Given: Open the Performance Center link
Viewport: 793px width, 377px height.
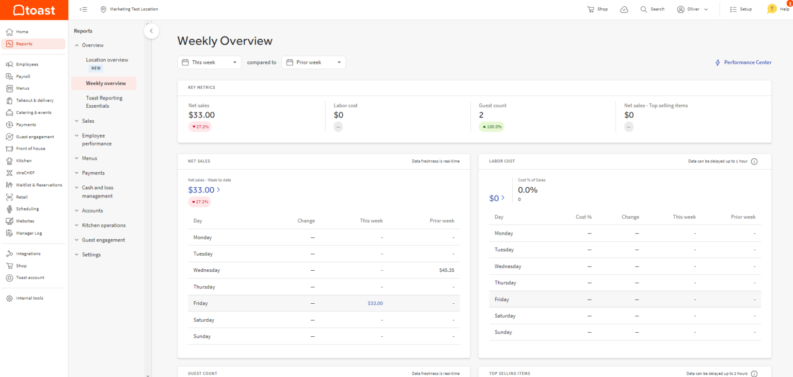Looking at the screenshot, I should pos(743,62).
